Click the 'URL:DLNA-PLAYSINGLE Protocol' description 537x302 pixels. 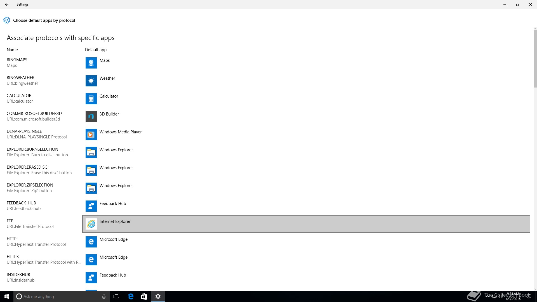click(37, 137)
